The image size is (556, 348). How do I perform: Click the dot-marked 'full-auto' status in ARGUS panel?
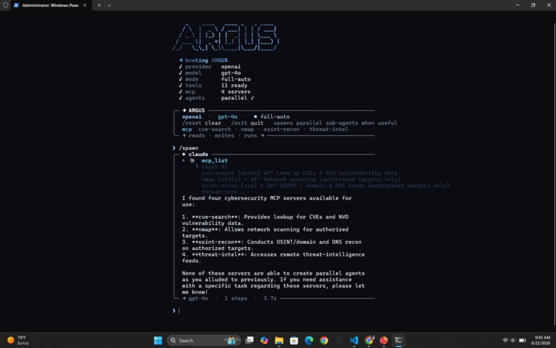coord(272,117)
